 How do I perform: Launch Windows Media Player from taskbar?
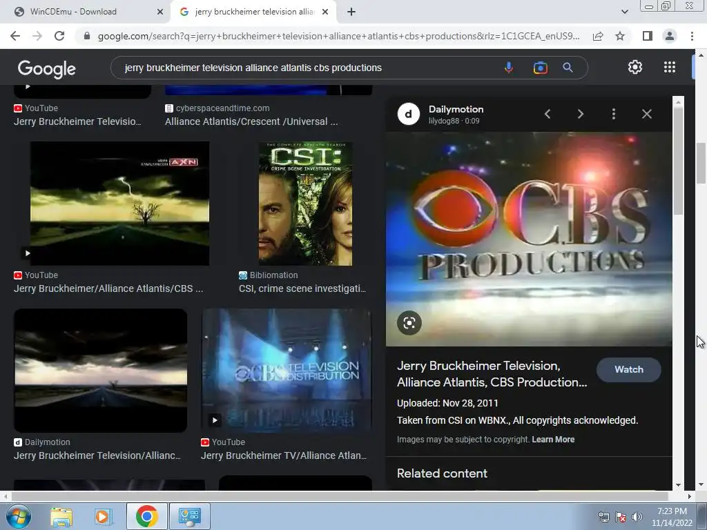pyautogui.click(x=103, y=516)
